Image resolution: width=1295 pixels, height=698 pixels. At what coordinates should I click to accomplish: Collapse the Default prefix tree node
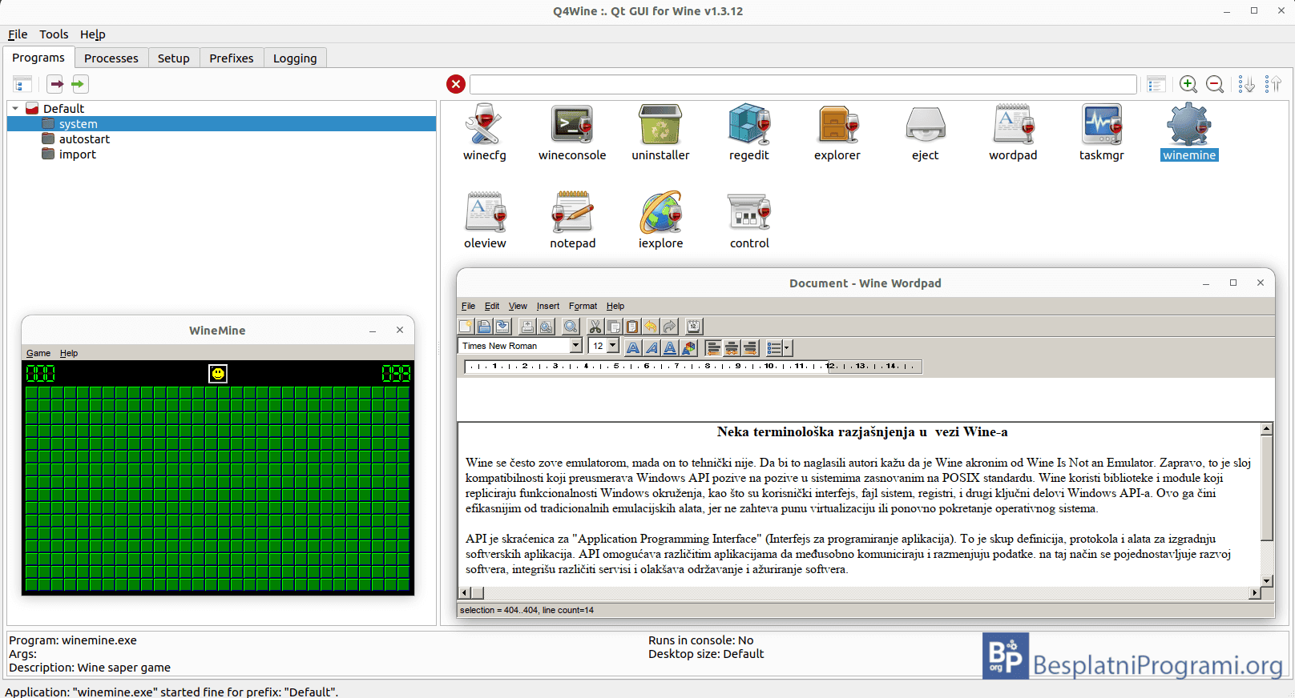coord(15,108)
